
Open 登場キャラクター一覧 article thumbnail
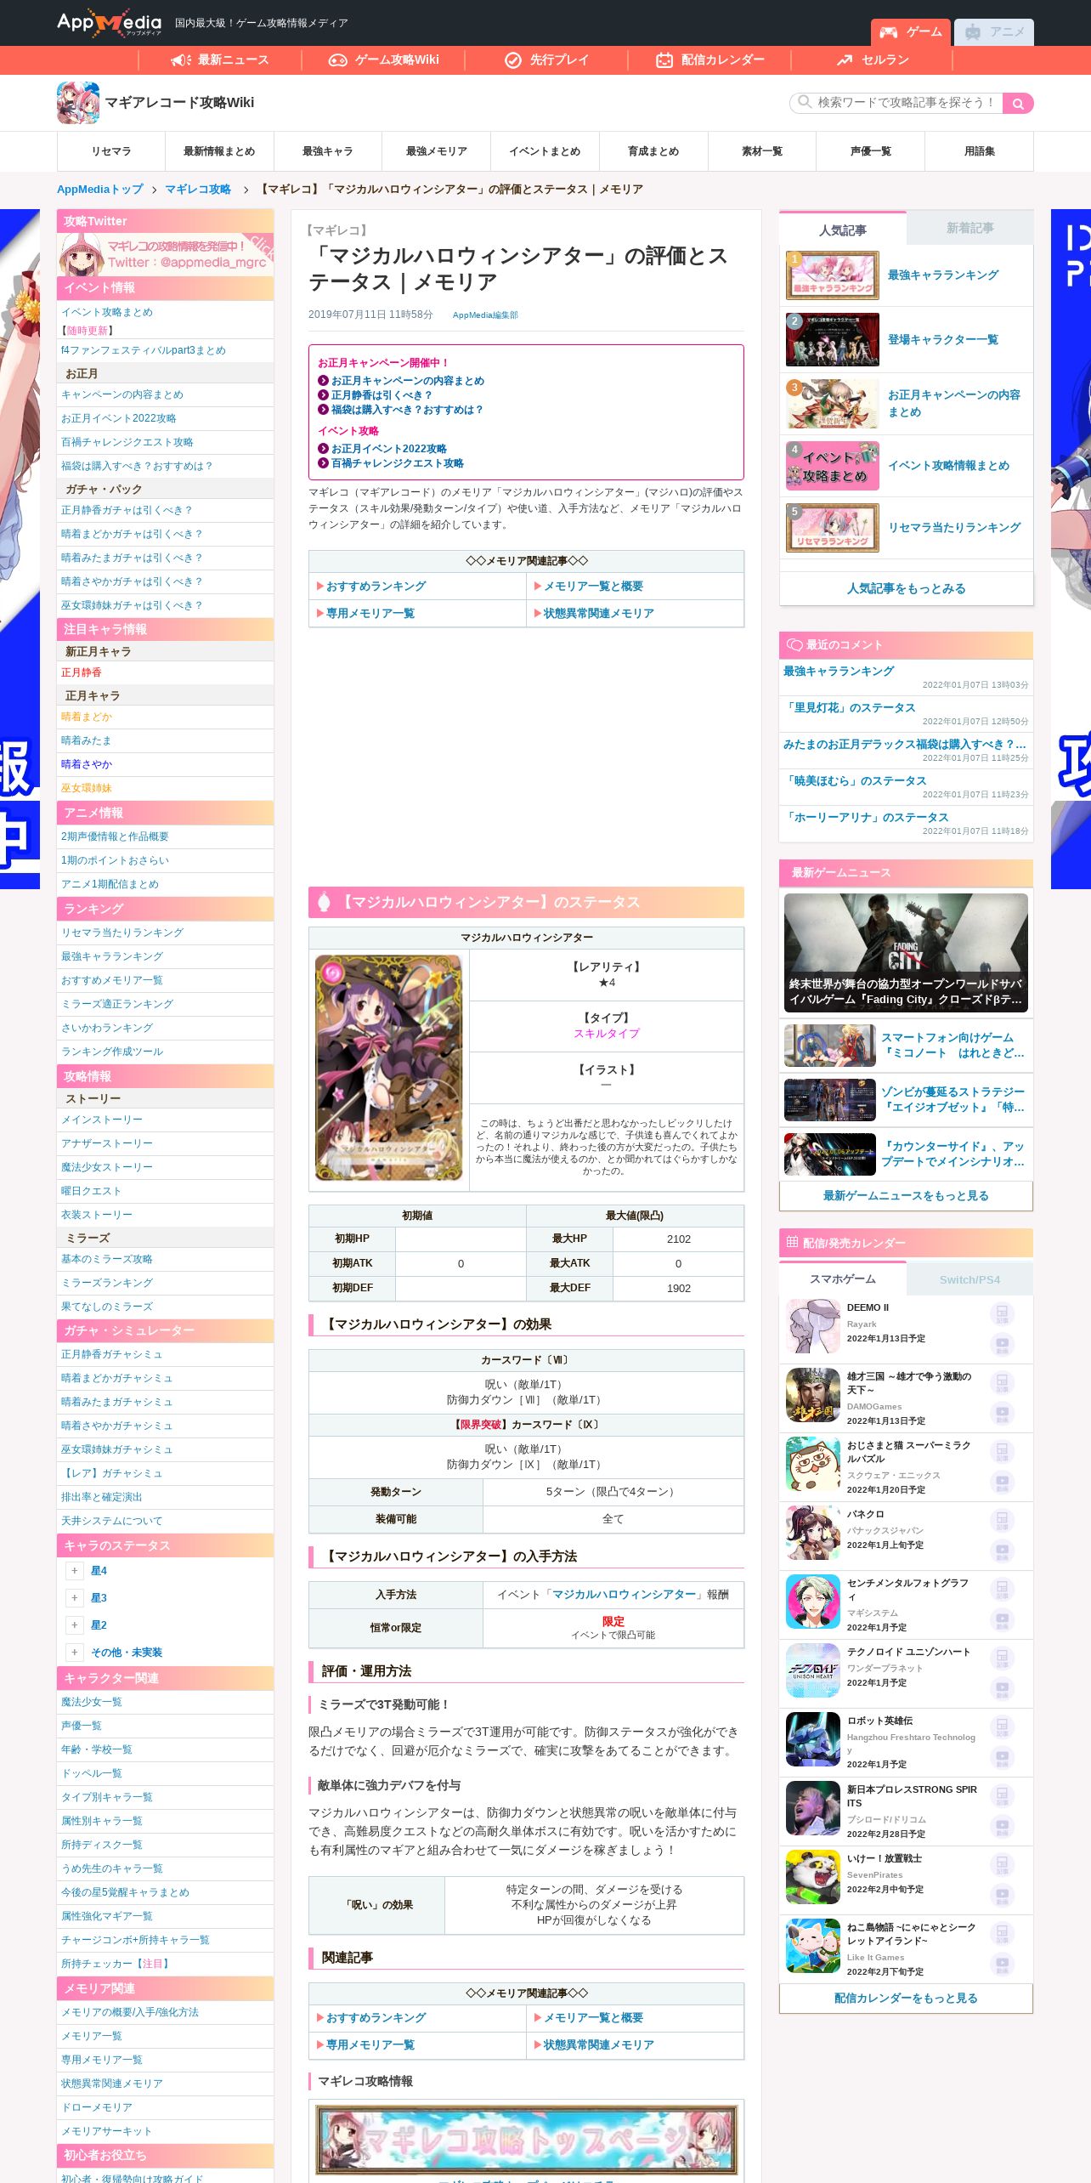[833, 339]
